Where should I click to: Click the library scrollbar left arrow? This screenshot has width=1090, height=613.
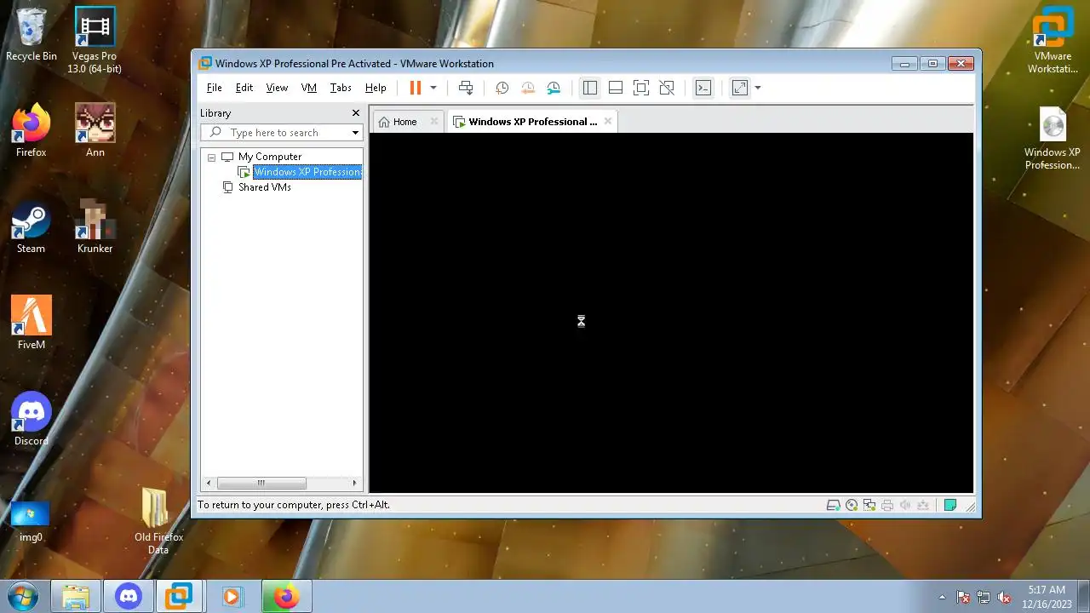pyautogui.click(x=209, y=484)
